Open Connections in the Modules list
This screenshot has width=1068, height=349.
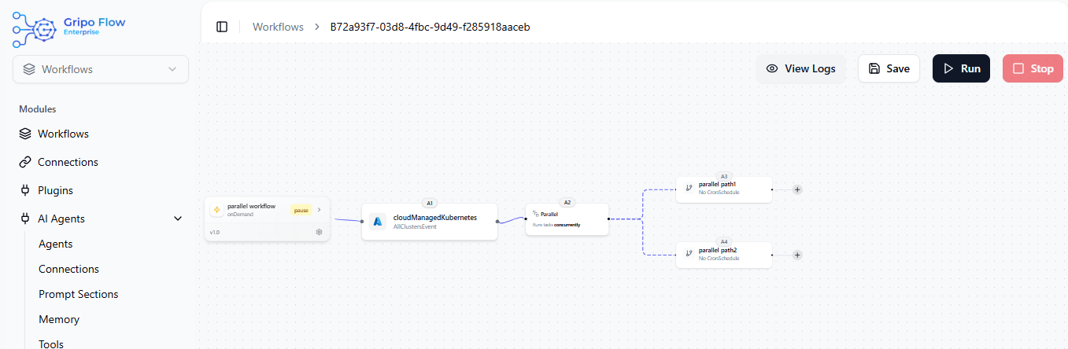click(68, 162)
